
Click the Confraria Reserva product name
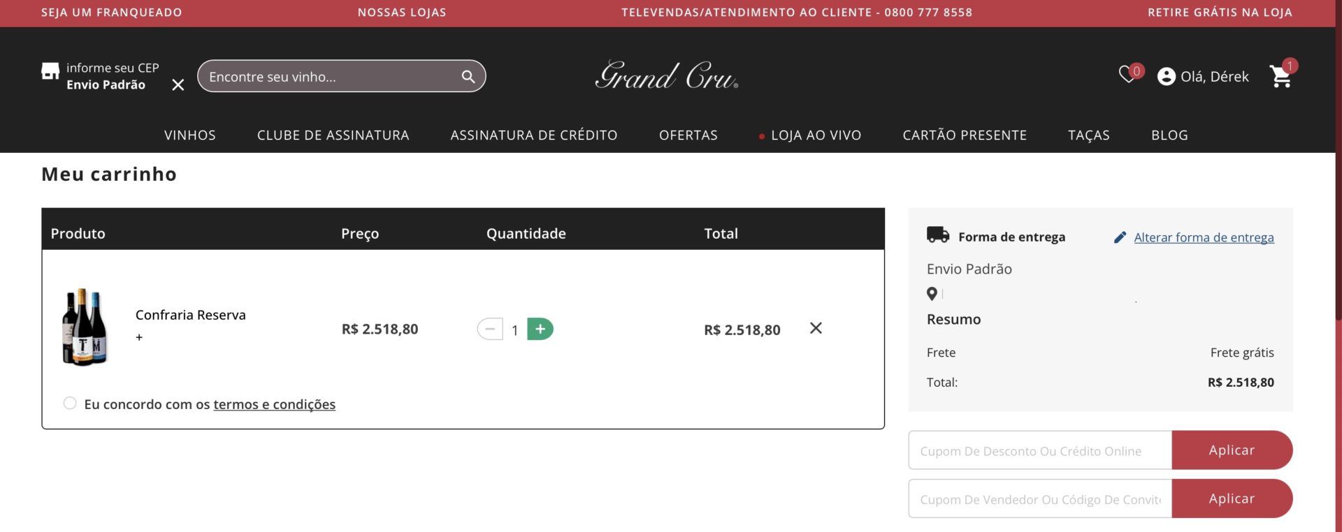(x=191, y=315)
